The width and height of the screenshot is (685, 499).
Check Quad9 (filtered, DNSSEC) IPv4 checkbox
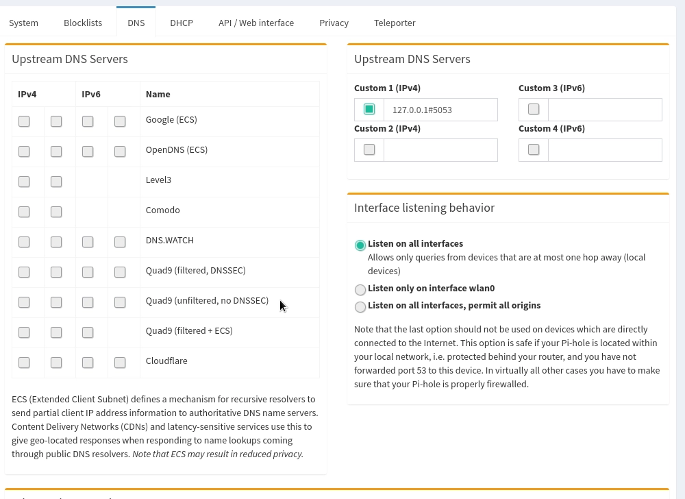pyautogui.click(x=24, y=272)
